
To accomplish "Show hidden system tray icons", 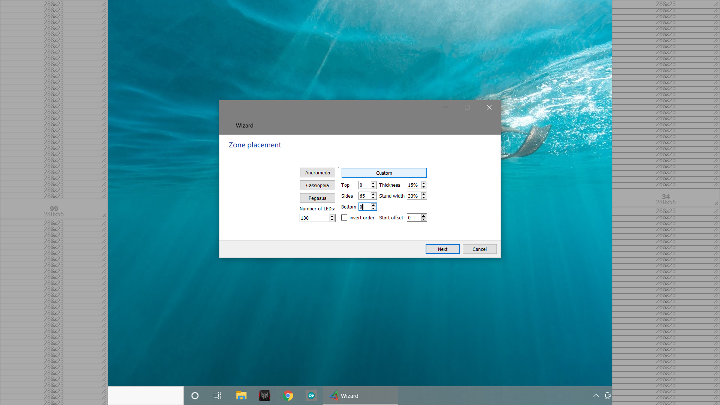I will click(x=596, y=396).
